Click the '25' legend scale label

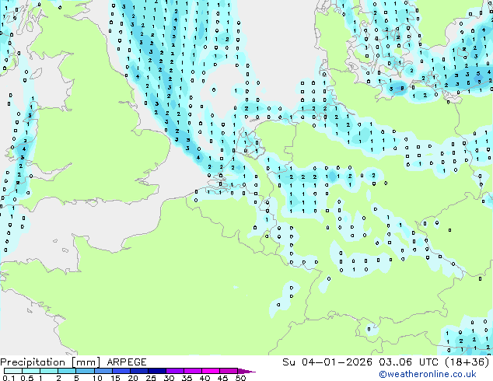coord(151,378)
